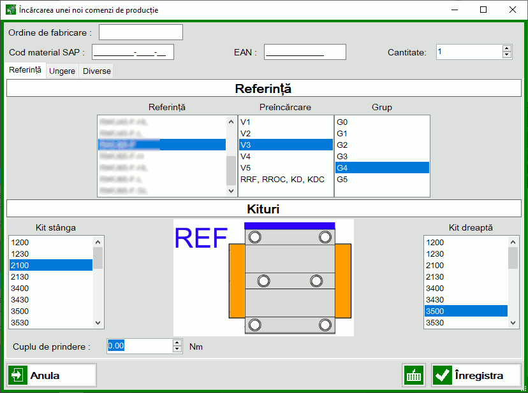
Task: Decrease Cantitate with the down arrow
Action: point(507,55)
